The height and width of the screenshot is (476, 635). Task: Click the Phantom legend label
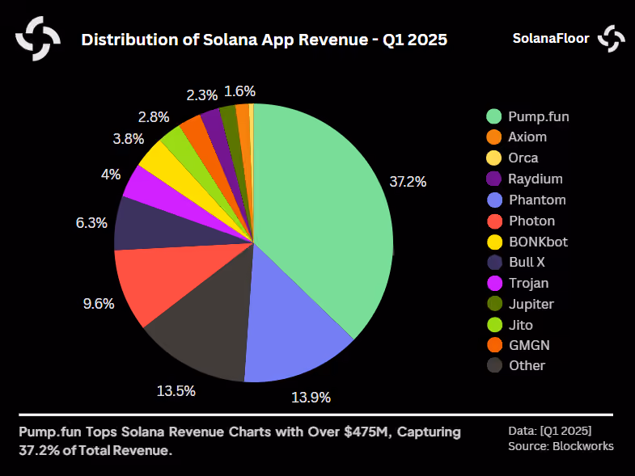(537, 200)
